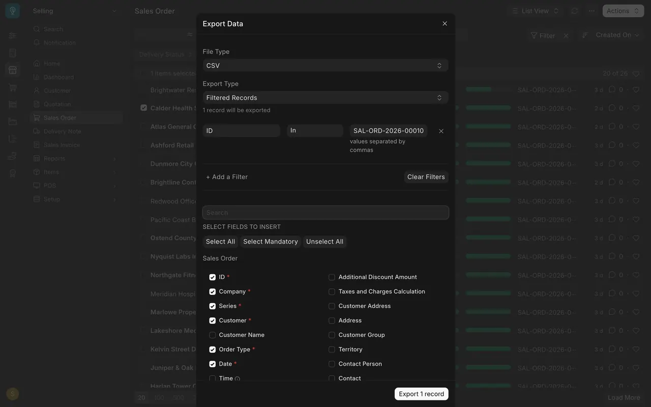Check the Additional Discount Amount checkbox

click(332, 277)
